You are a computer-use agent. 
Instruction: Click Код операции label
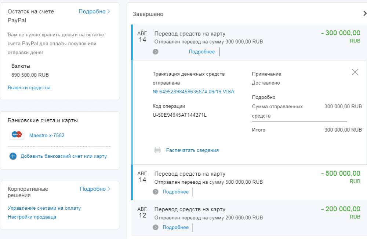[x=169, y=106]
